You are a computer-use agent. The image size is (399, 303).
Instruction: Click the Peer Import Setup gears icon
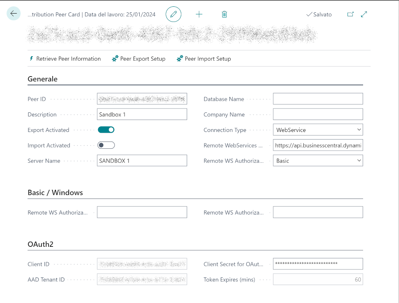point(180,59)
